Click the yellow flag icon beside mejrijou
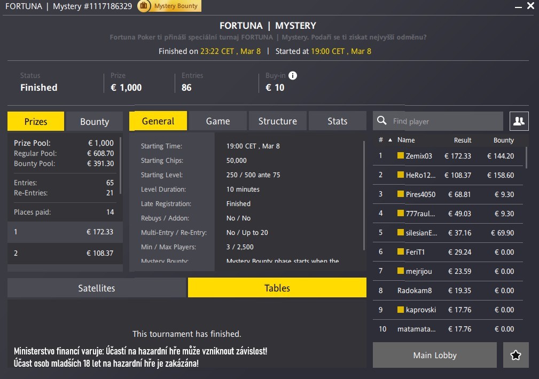The height and width of the screenshot is (379, 539). (401, 271)
